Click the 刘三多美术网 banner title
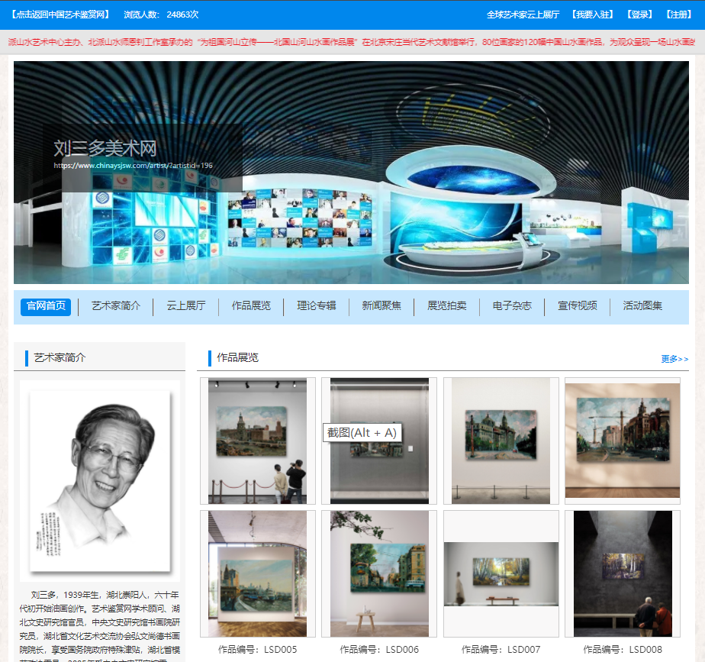The height and width of the screenshot is (662, 705). click(x=105, y=148)
